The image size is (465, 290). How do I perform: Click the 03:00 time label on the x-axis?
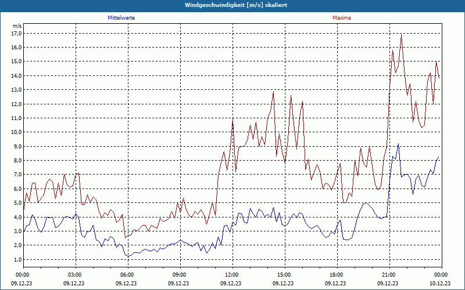tap(76, 274)
